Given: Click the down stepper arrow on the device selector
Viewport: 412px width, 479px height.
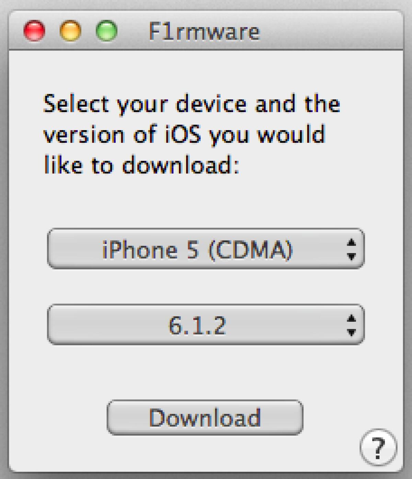Looking at the screenshot, I should click(x=352, y=257).
